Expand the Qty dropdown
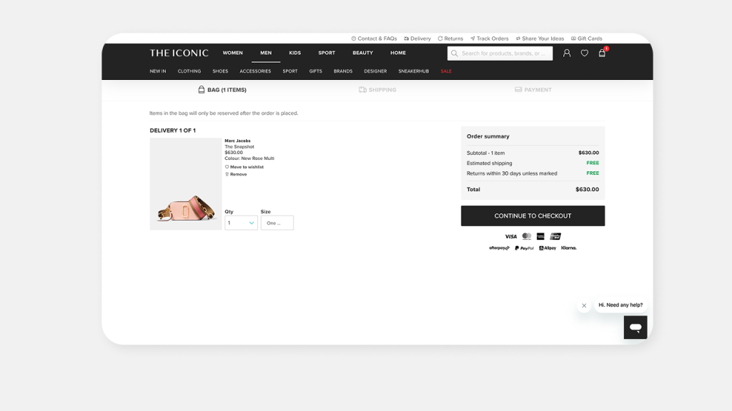The image size is (732, 411). point(241,223)
